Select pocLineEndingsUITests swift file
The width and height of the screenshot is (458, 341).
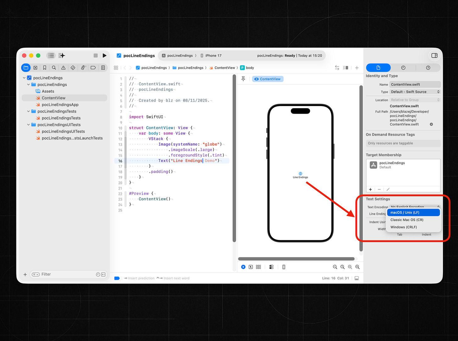[x=63, y=132]
